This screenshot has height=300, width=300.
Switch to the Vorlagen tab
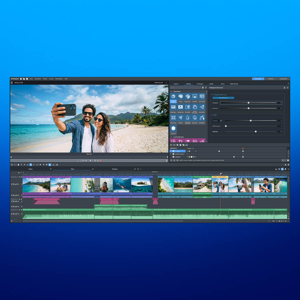200,84
